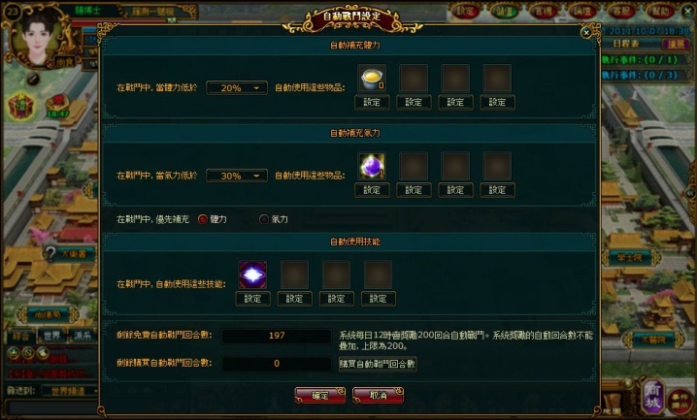Click the 取消 cancel button

[378, 395]
